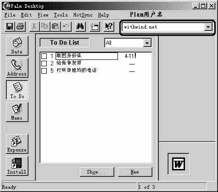Image resolution: width=218 pixels, height=192 pixels.
Task: Check off to-do item number 2
Action: tap(44, 64)
